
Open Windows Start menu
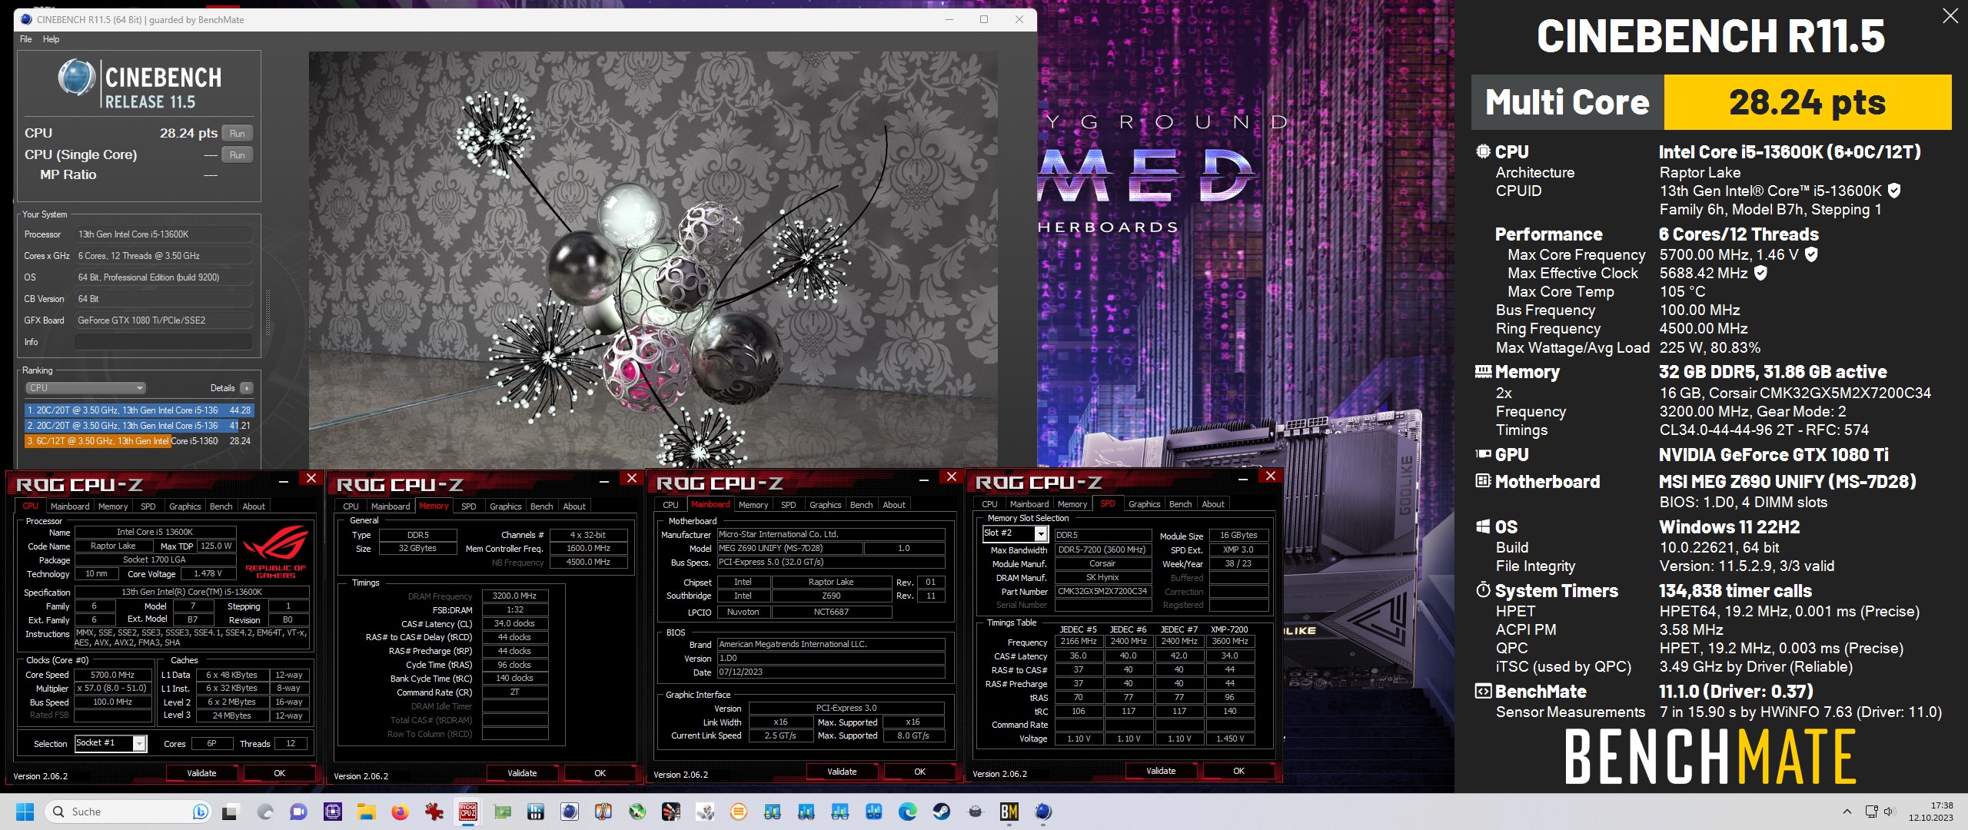tap(25, 812)
